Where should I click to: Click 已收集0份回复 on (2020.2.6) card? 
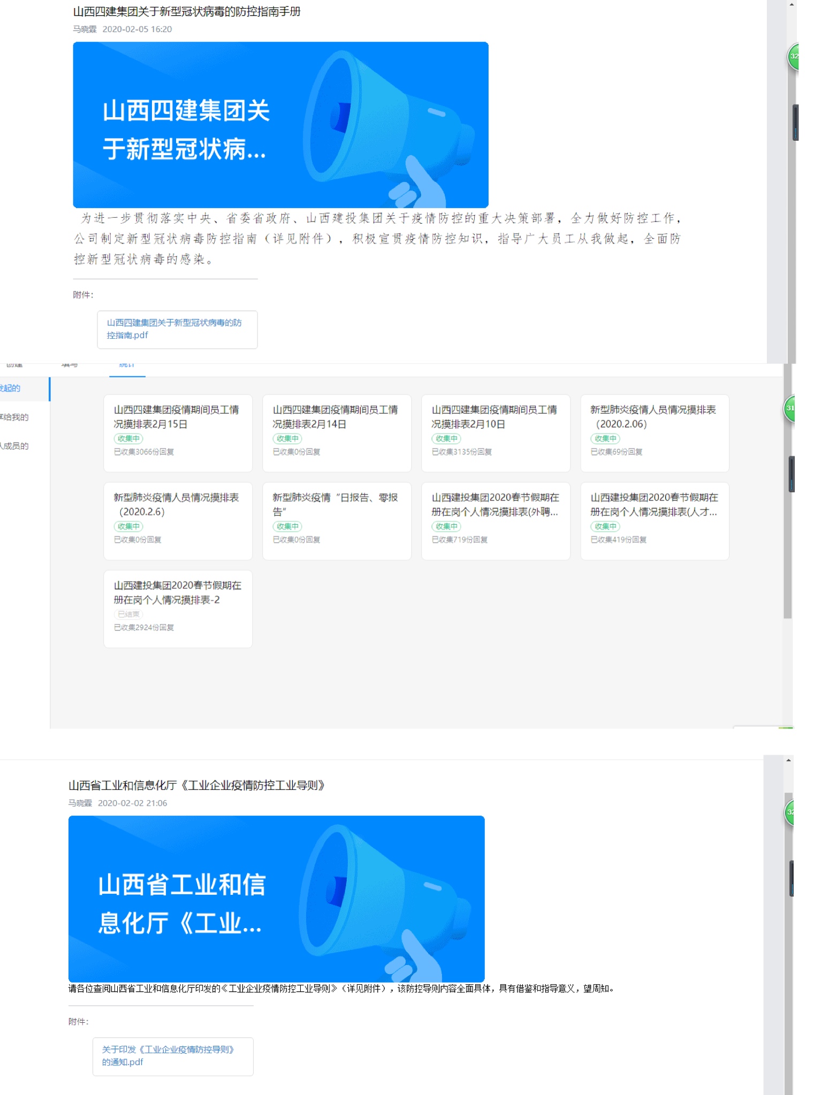138,539
